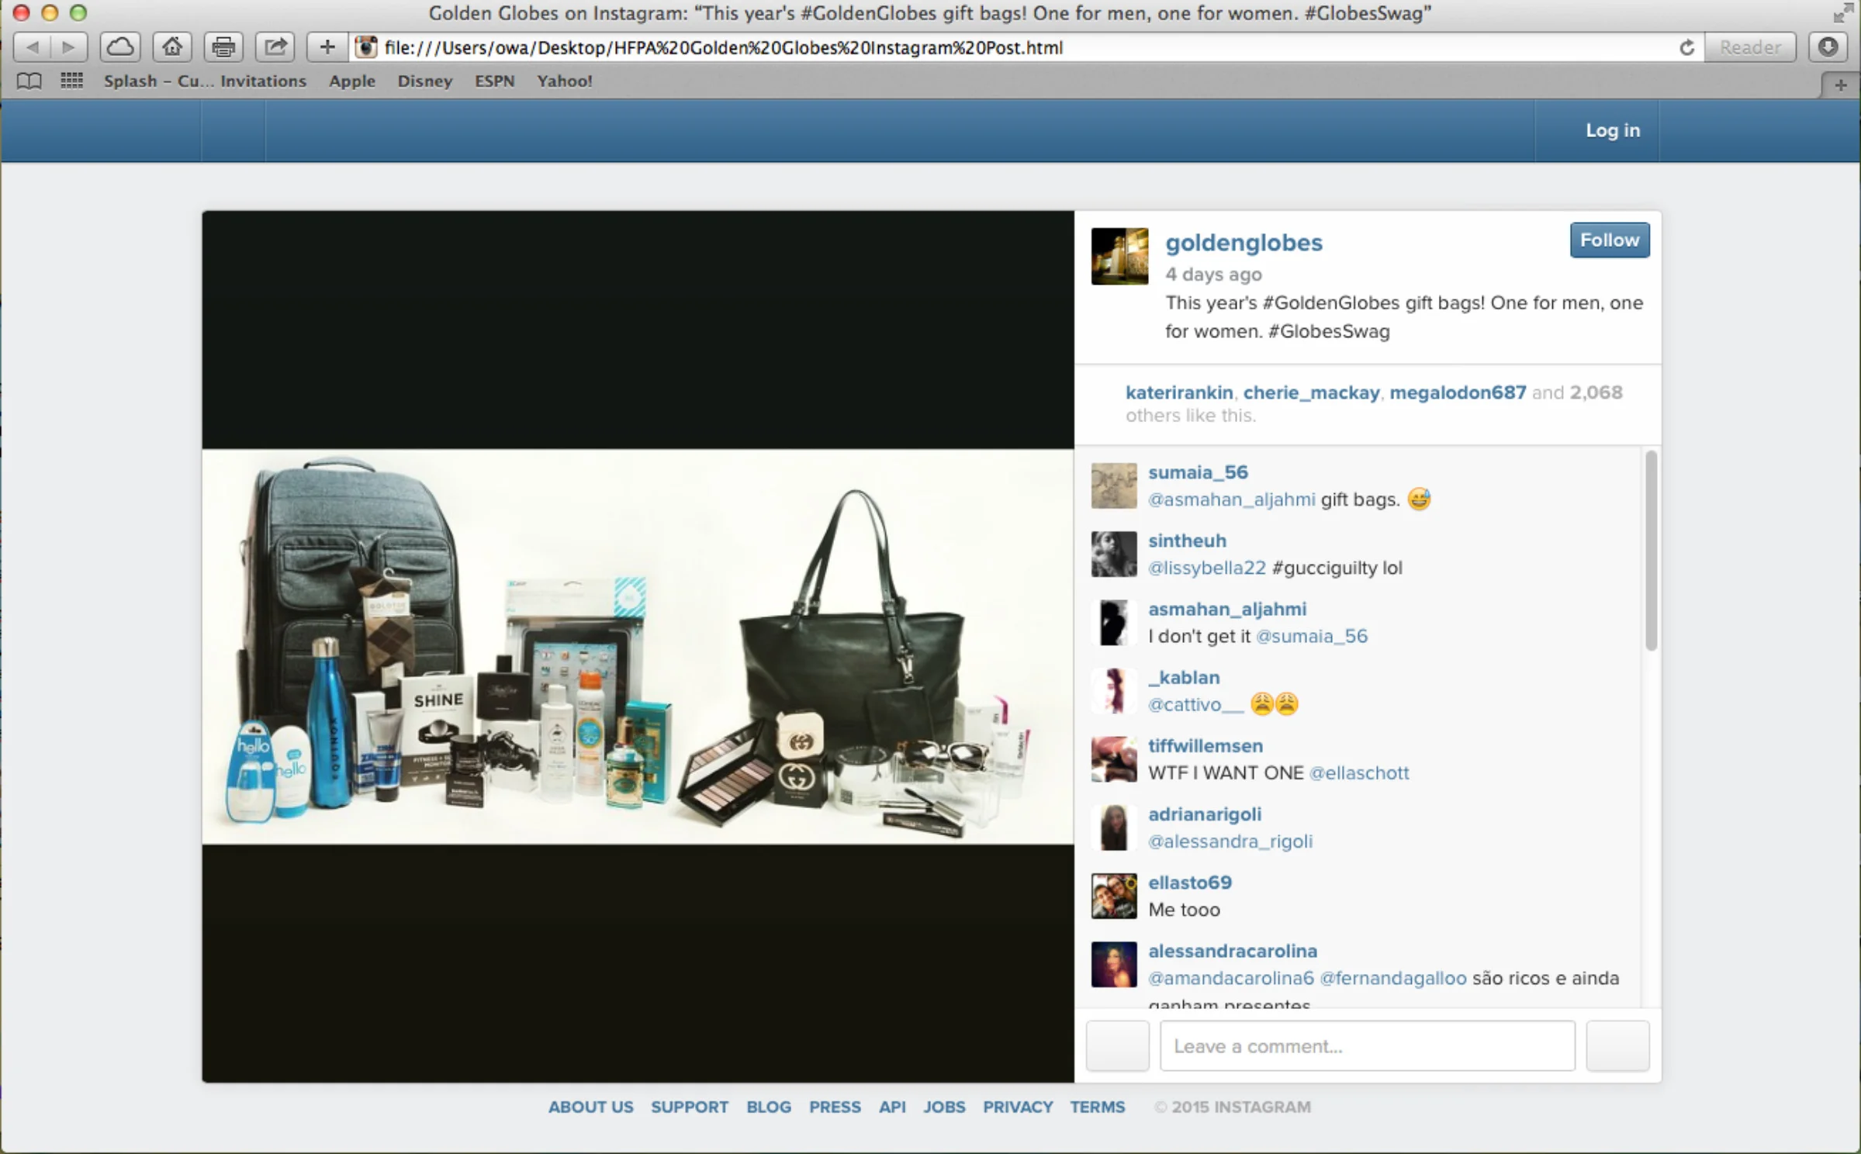Enter full screen via the expand arrows icon
The image size is (1861, 1154).
(x=1843, y=12)
